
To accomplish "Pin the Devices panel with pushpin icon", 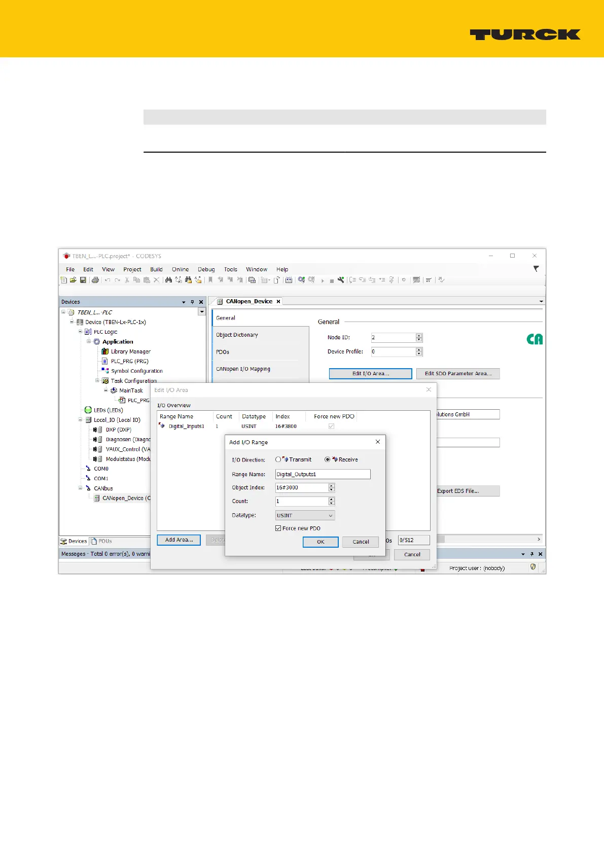I will pos(192,302).
